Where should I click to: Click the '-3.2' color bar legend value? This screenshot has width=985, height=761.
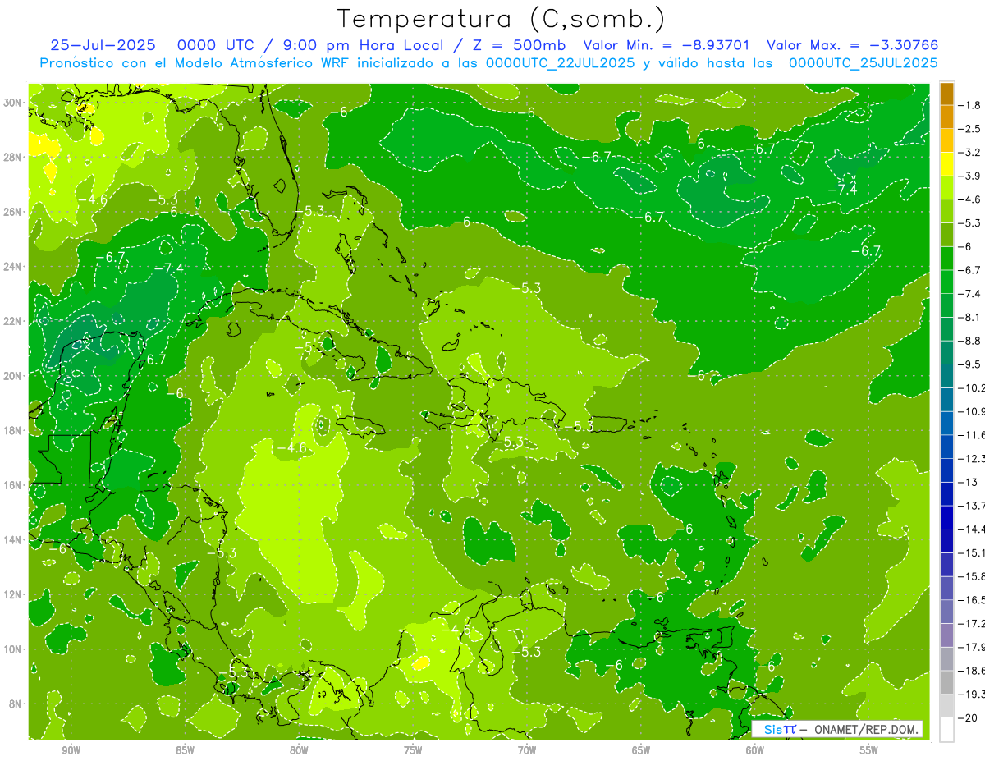tap(970, 152)
